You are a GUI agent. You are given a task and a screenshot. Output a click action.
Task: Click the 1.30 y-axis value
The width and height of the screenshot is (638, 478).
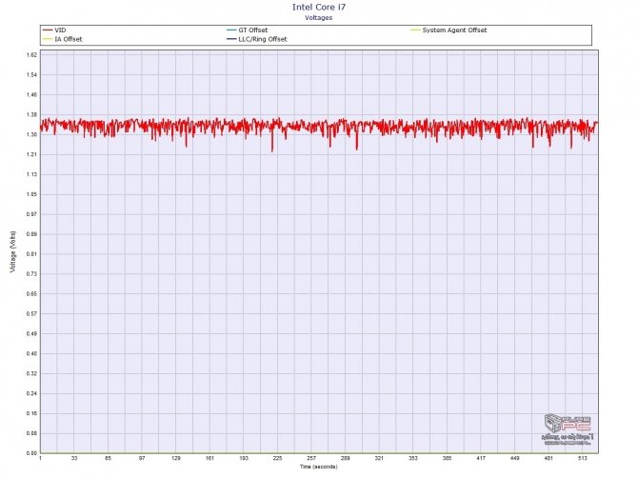(x=32, y=134)
